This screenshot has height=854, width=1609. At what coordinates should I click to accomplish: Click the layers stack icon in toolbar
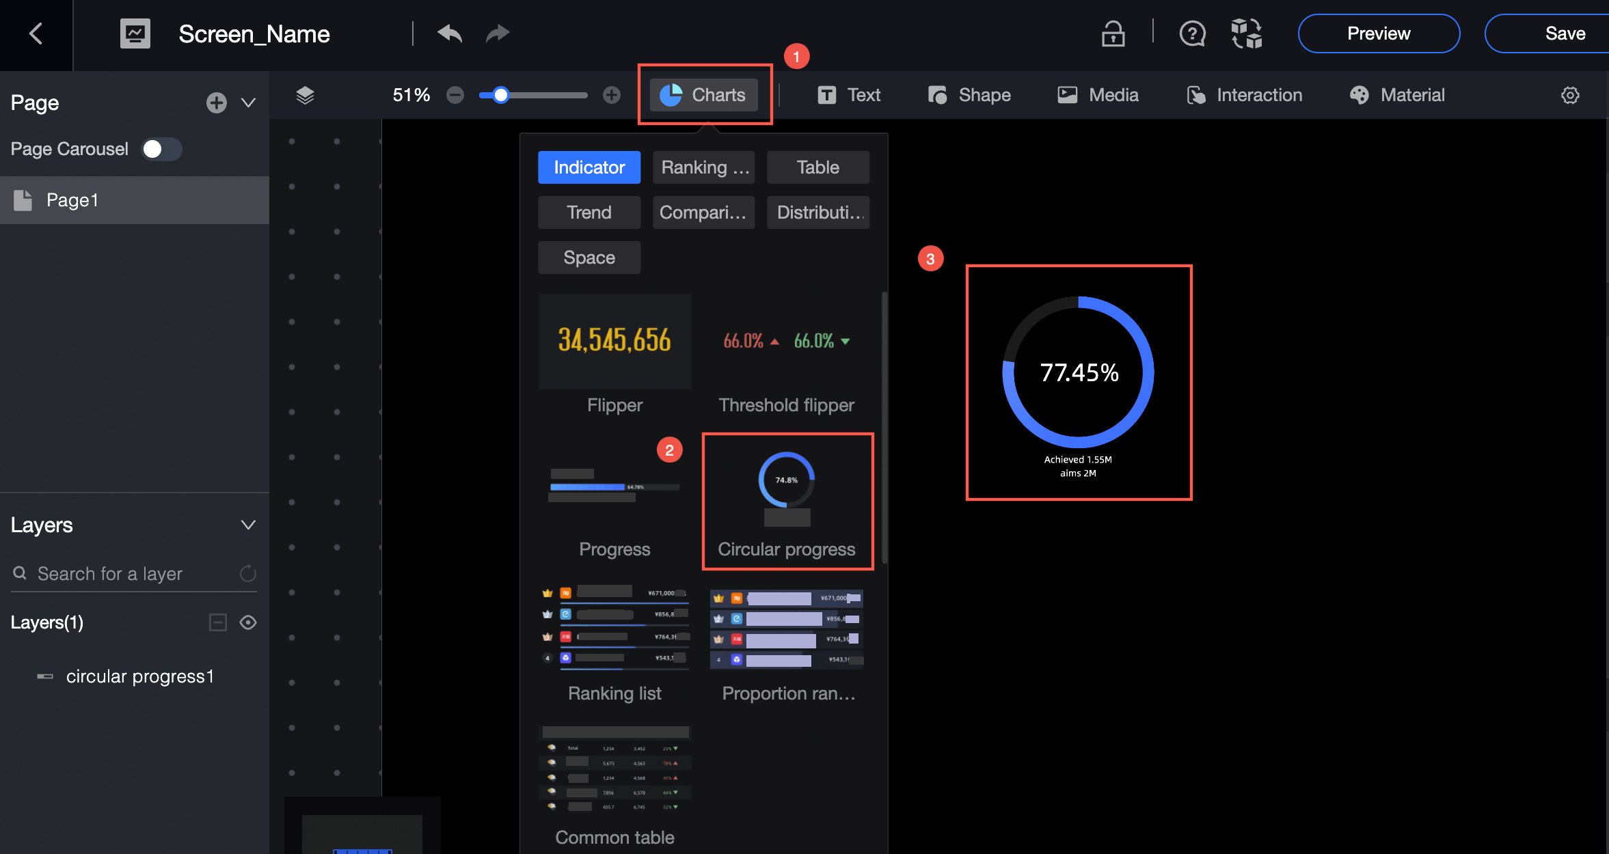point(305,95)
